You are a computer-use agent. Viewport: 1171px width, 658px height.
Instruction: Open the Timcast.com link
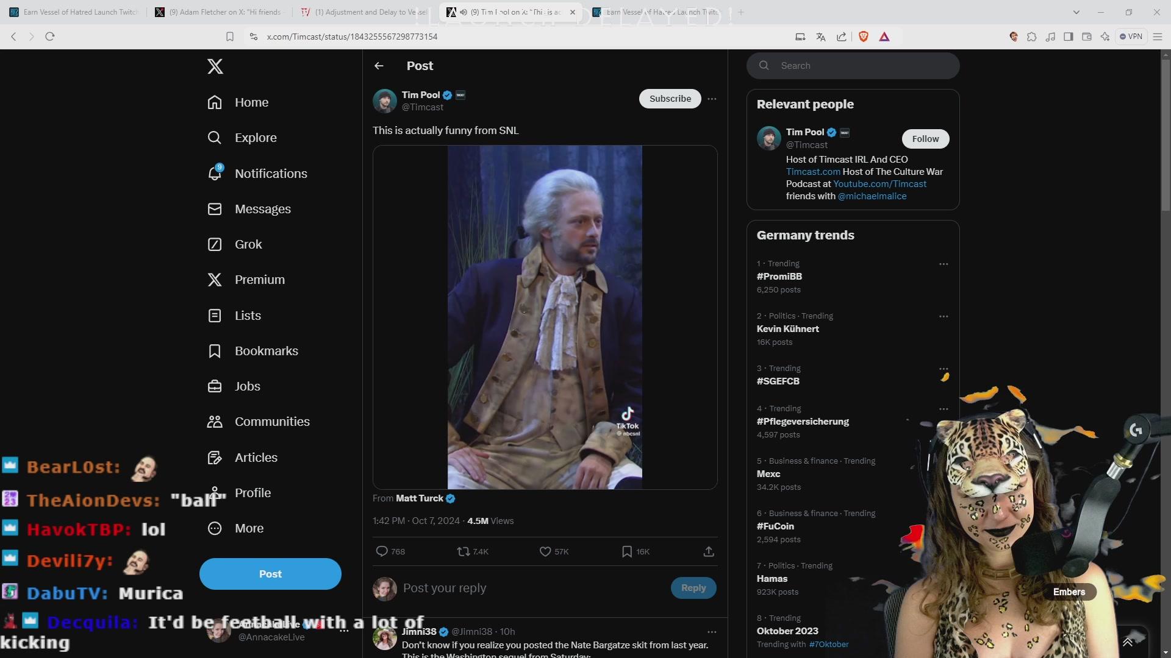point(813,172)
